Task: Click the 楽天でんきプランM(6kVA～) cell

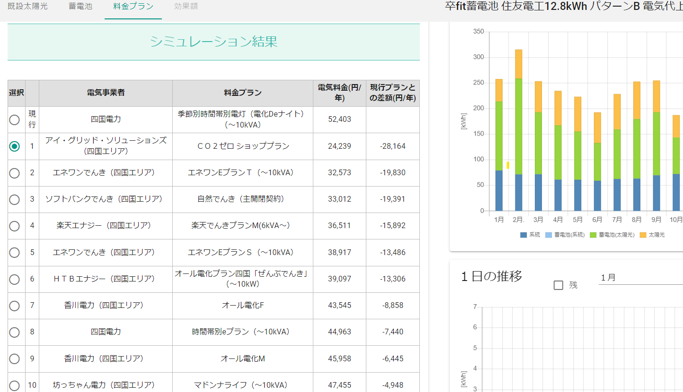Action: point(243,226)
